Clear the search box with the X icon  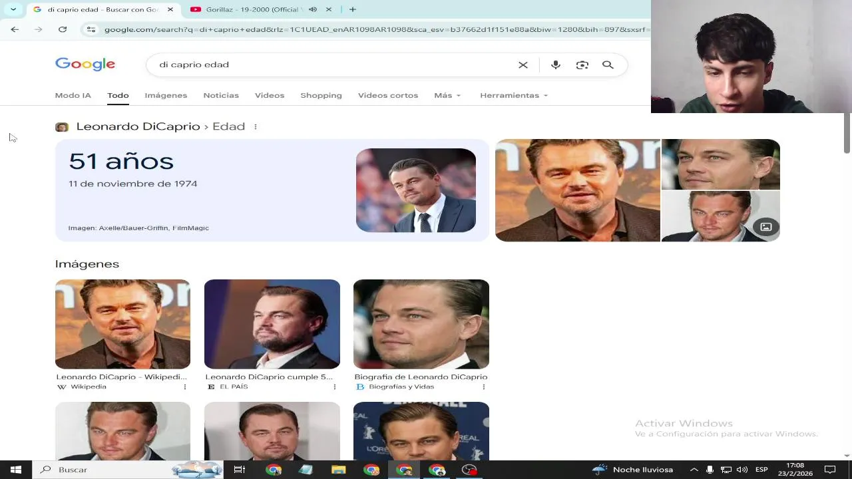pos(523,65)
